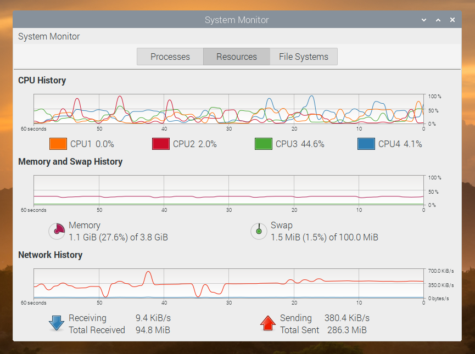Switch to the File Systems tab

pyautogui.click(x=303, y=56)
